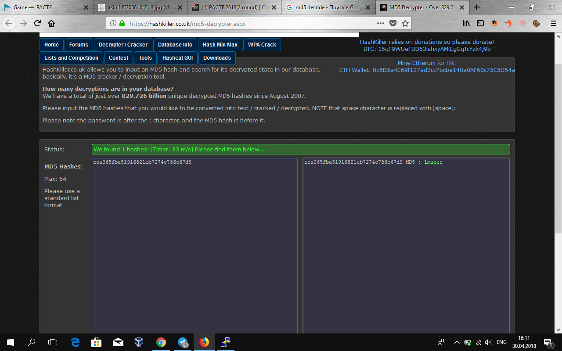Screen dimensions: 562x351
Task: Click the 'Max: 64' label
Action: 55,179
